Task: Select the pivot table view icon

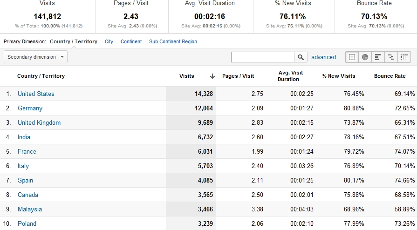Action: 404,57
